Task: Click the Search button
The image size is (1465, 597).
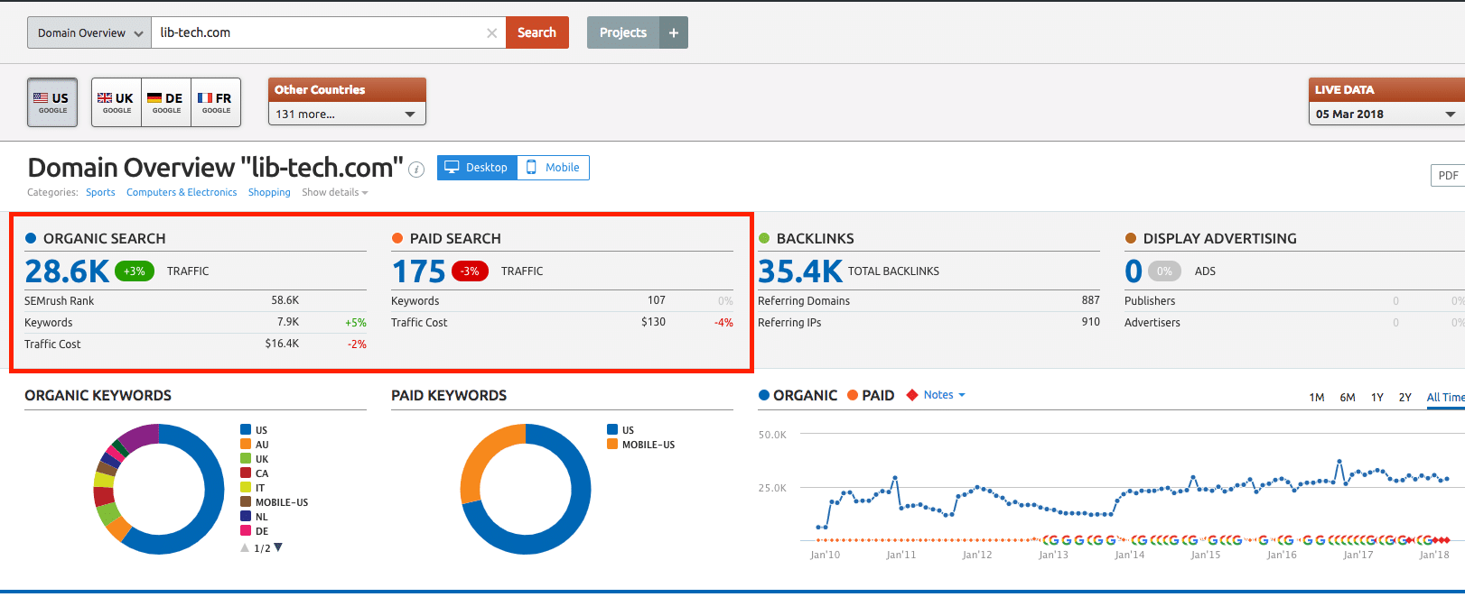Action: [537, 32]
